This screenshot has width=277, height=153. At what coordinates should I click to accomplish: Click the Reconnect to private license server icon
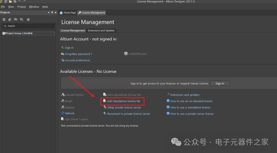click(105, 114)
